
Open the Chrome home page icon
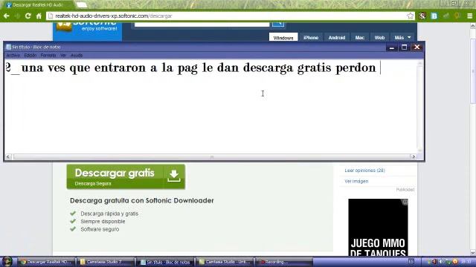(39, 16)
